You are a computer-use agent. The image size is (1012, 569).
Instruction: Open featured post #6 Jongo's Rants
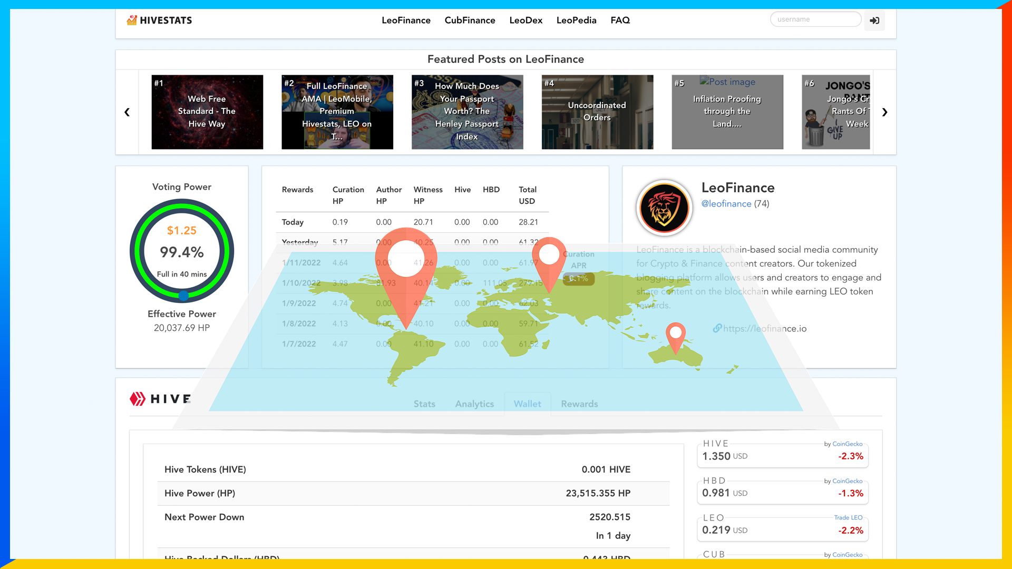click(x=836, y=112)
